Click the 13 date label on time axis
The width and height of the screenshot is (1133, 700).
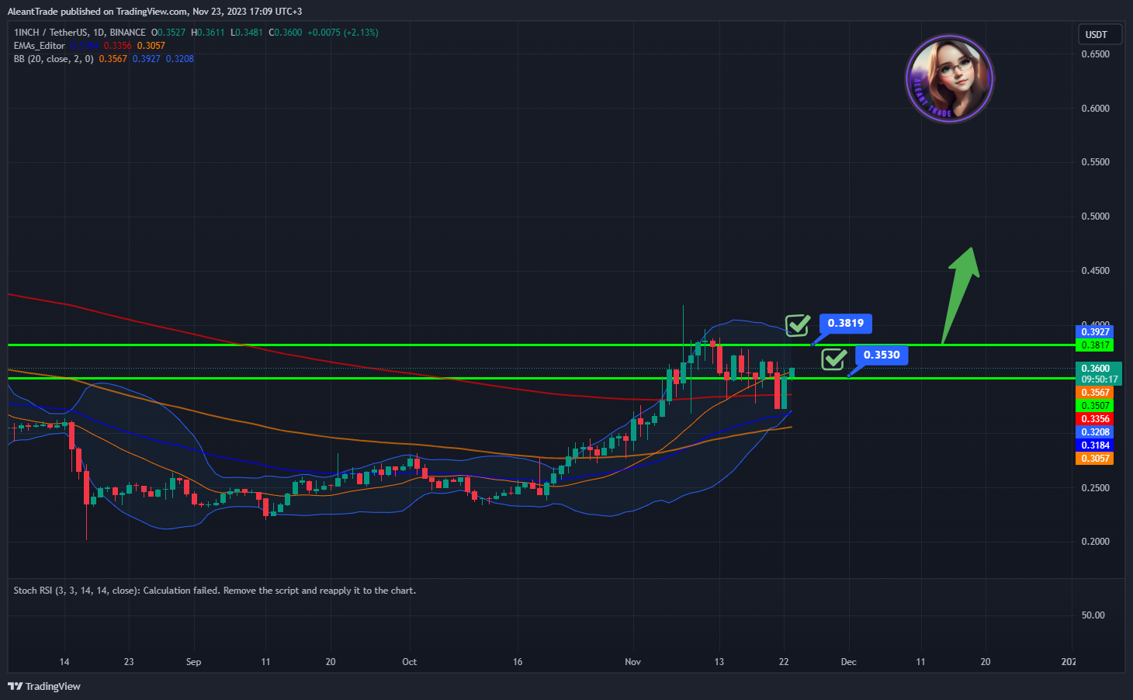[719, 662]
